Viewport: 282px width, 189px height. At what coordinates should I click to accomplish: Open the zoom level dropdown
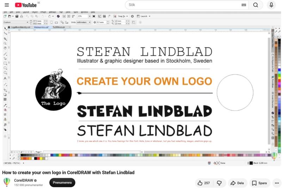90,16
